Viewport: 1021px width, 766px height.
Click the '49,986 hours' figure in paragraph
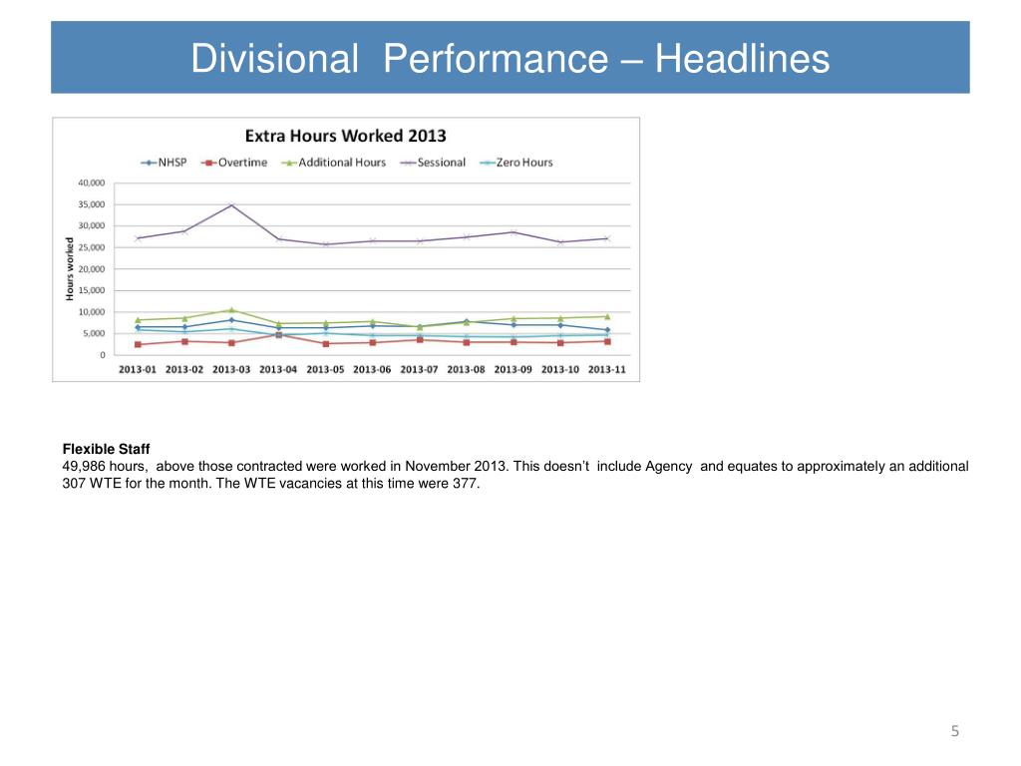pos(104,467)
